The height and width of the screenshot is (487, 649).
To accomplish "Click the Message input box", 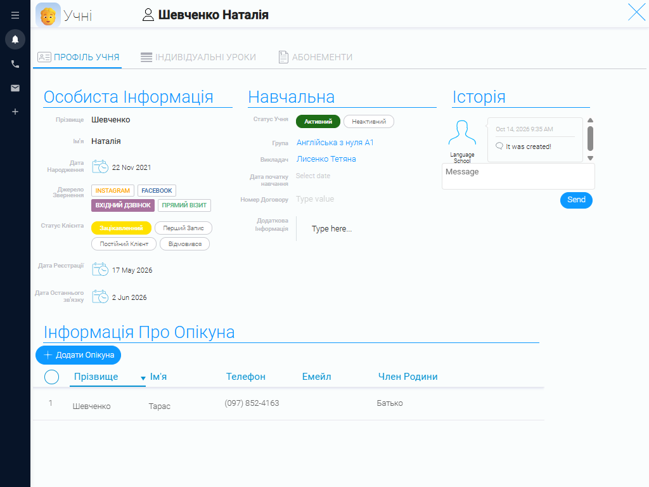I will [x=518, y=176].
